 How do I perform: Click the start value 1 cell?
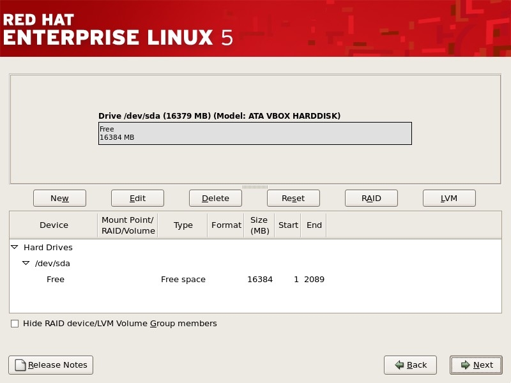point(296,279)
